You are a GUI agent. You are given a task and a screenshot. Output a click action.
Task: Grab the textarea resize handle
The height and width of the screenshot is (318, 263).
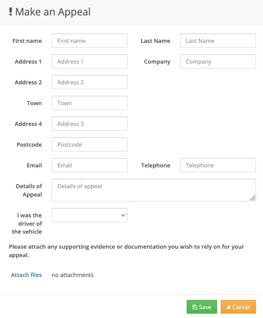tap(252, 198)
